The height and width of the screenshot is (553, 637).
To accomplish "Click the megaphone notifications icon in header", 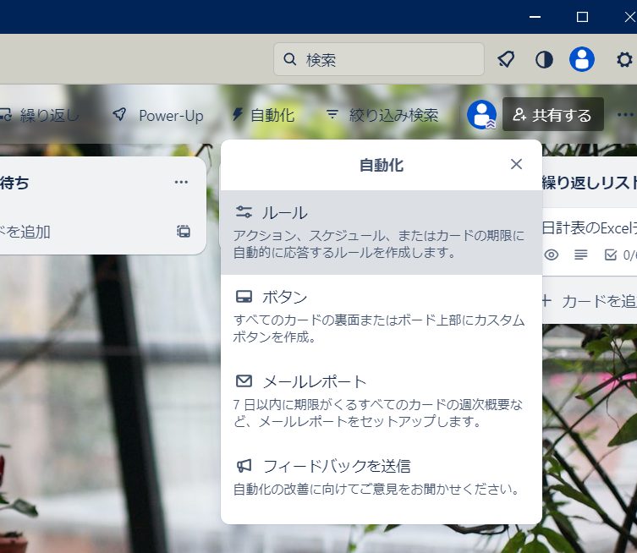I will coord(506,59).
